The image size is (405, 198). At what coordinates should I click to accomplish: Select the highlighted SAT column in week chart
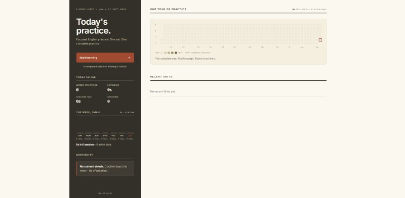[x=130, y=136]
